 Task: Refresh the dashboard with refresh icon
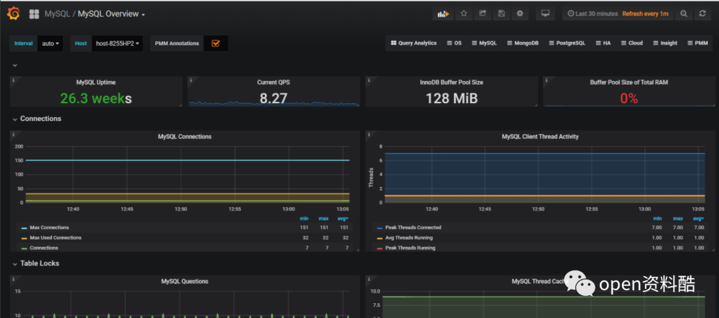click(x=702, y=13)
